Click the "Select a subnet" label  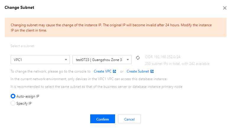(22, 46)
